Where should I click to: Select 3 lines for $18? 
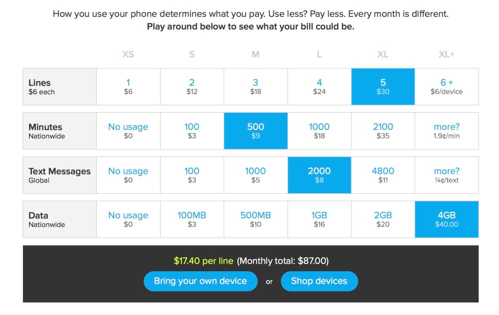tap(255, 86)
